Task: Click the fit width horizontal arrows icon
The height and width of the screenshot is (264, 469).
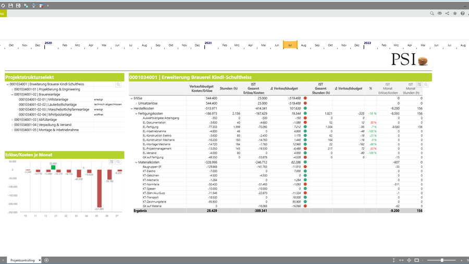Action: 401,260
